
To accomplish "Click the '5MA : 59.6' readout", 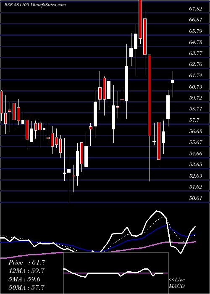I will point(24,279).
